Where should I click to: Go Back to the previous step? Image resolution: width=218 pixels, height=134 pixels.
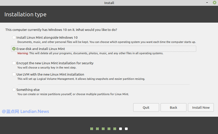[173, 108]
